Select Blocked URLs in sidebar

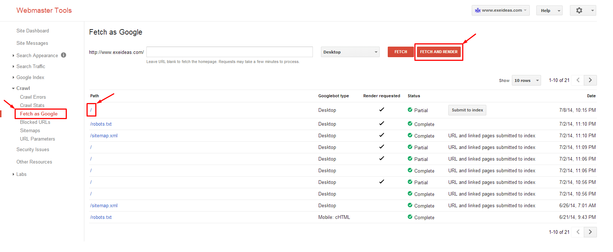pos(35,122)
